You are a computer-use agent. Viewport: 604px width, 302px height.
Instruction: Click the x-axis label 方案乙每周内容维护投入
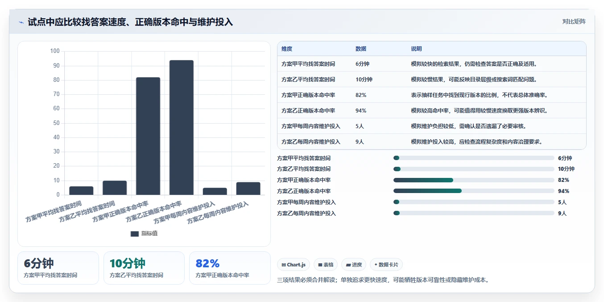click(218, 213)
